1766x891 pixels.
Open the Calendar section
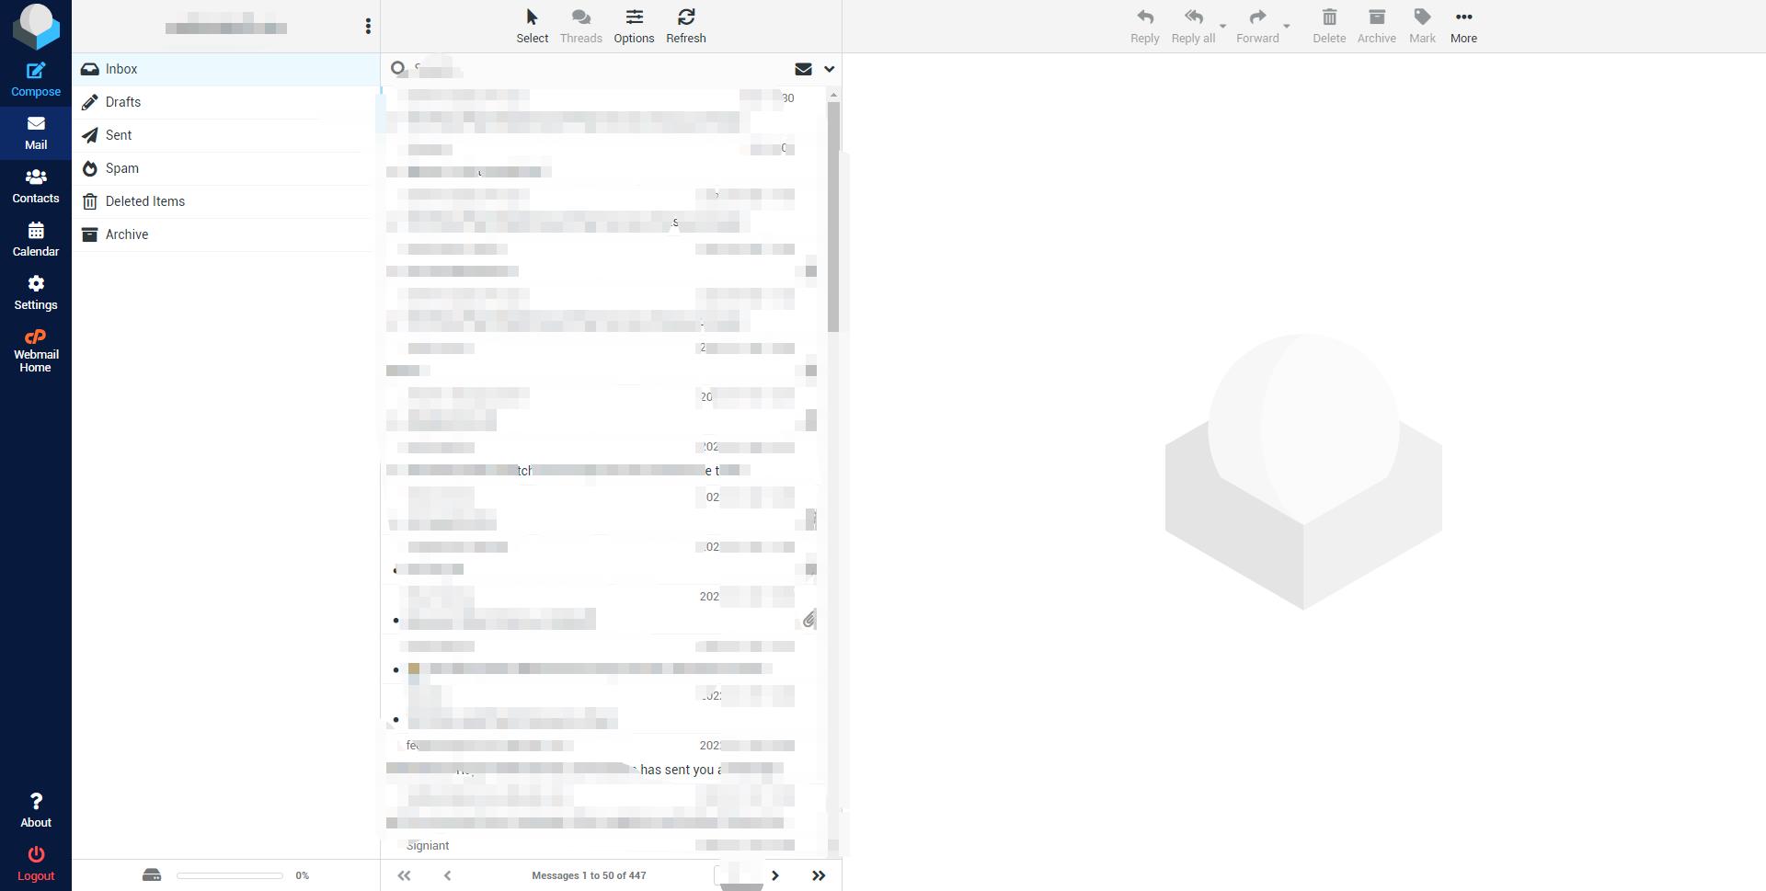tap(36, 240)
